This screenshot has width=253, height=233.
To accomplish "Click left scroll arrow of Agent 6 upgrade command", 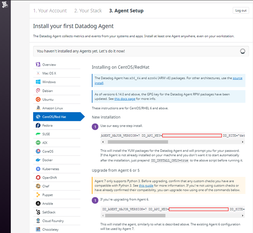I will coord(103,216).
